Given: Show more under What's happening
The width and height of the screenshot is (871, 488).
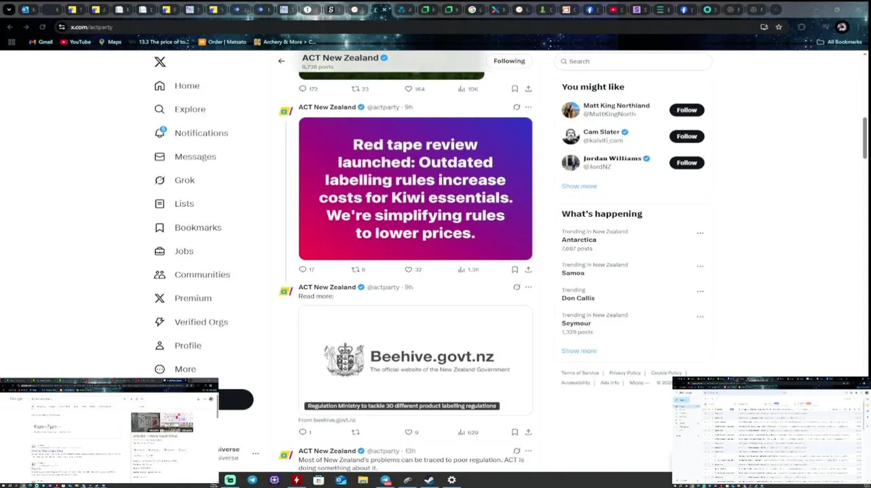Looking at the screenshot, I should pyautogui.click(x=579, y=351).
